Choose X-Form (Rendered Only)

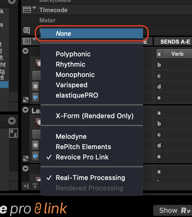point(94,116)
